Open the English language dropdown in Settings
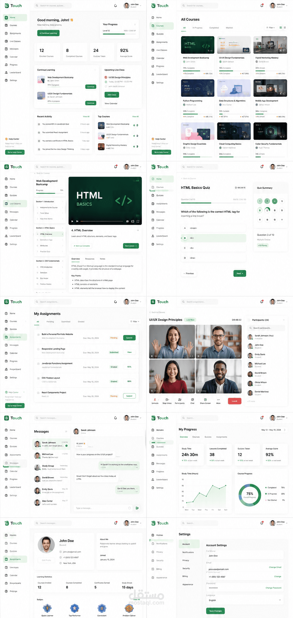The height and width of the screenshot is (618, 293). (244, 600)
